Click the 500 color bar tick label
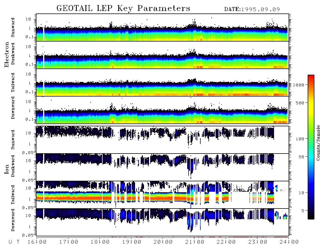320x247 pixels. point(300,103)
